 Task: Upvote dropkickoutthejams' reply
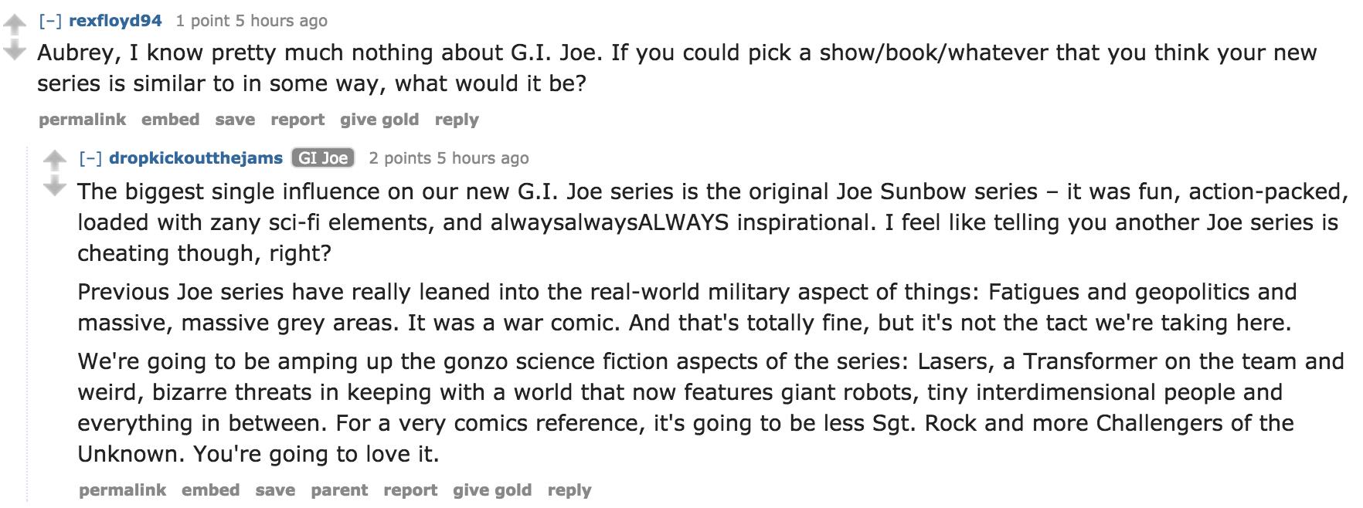[x=55, y=161]
